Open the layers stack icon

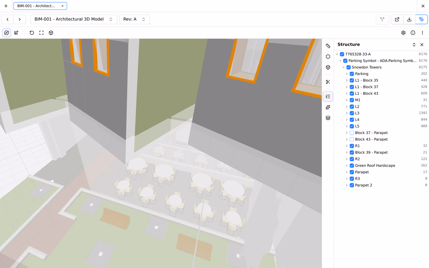point(328,118)
